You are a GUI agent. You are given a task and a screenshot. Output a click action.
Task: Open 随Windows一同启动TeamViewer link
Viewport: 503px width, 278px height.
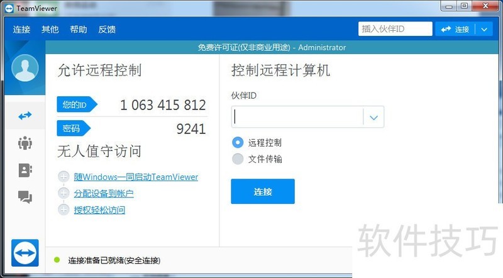[x=136, y=177]
